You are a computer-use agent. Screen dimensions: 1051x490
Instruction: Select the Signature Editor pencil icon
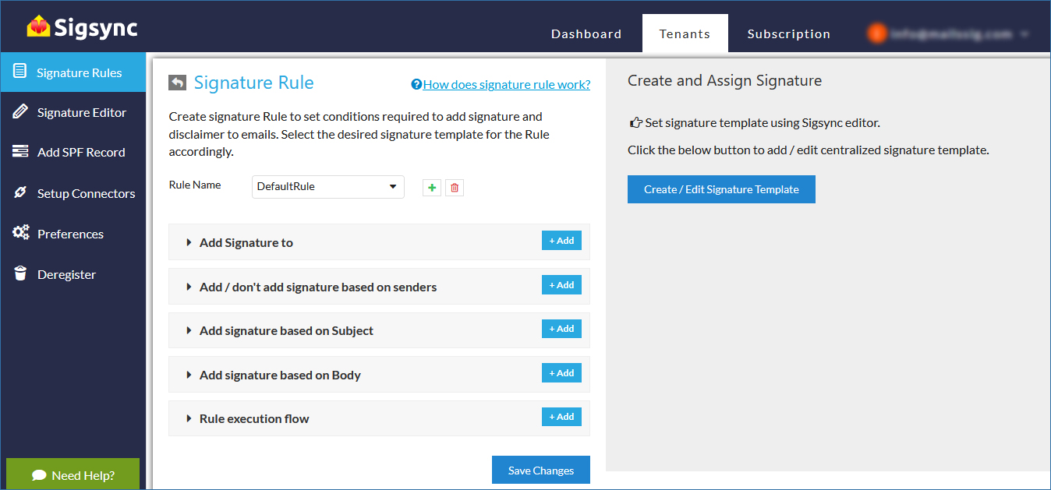click(19, 112)
